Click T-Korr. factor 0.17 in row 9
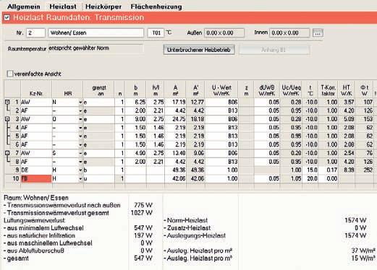Viewport: 377px width, 270px height. coord(328,170)
